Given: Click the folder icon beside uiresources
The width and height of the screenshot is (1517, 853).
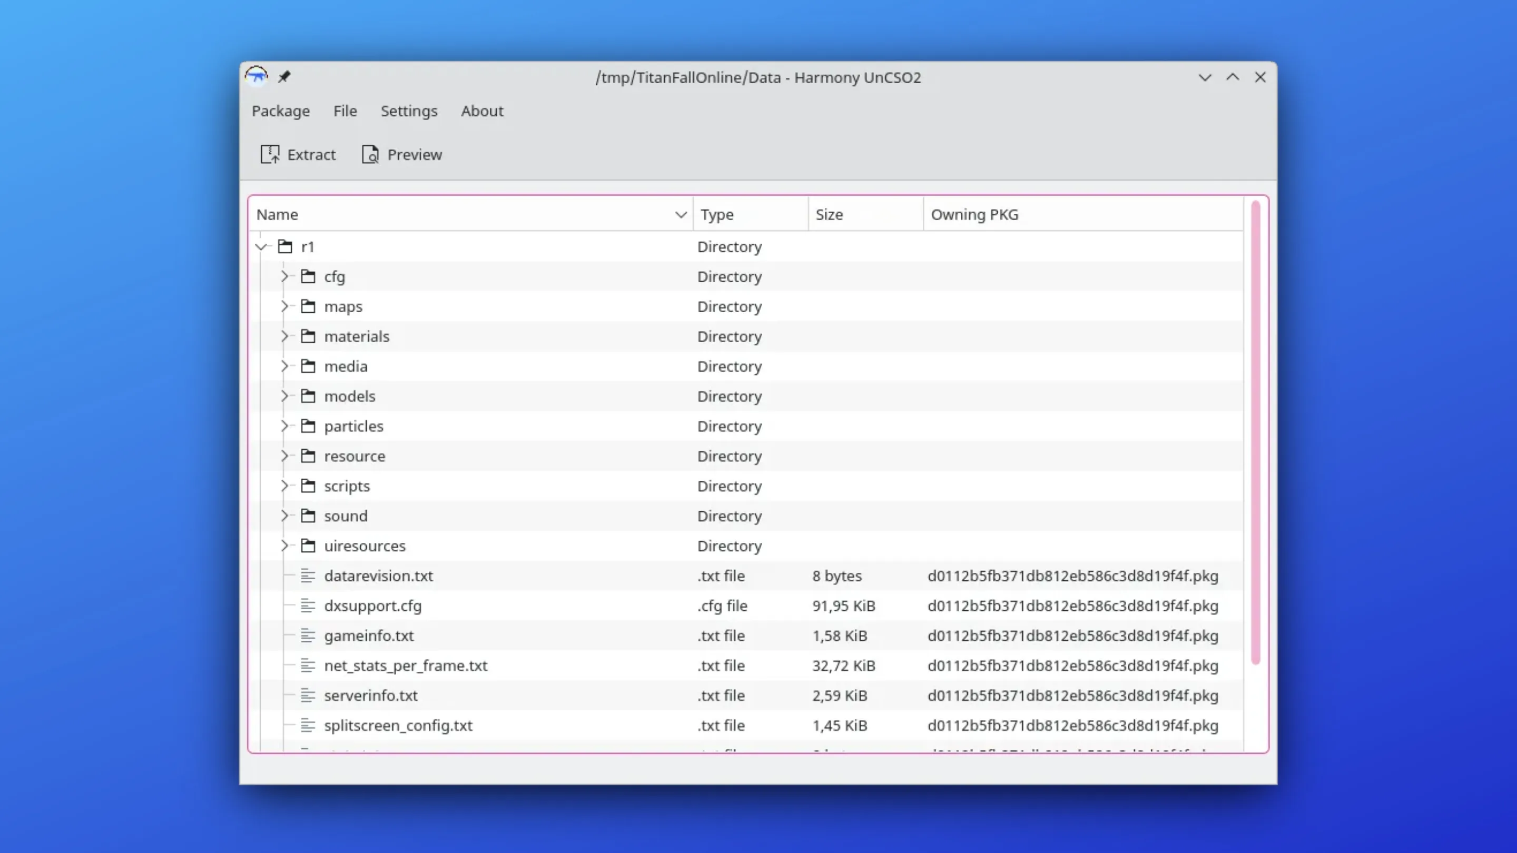Looking at the screenshot, I should tap(308, 545).
